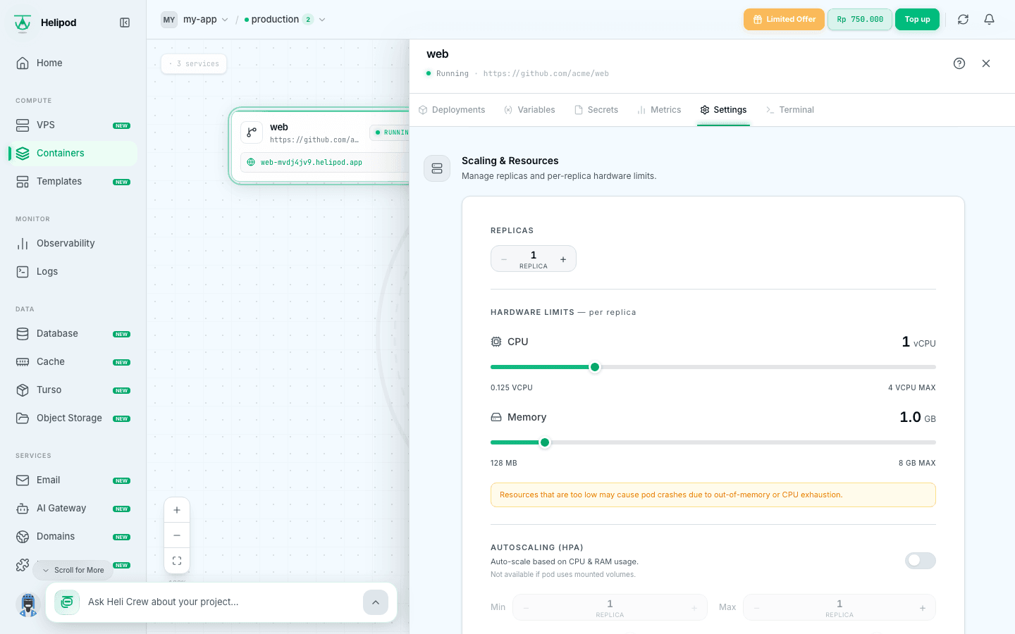The height and width of the screenshot is (634, 1015).
Task: Click the Cache icon in sidebar
Action: point(23,361)
